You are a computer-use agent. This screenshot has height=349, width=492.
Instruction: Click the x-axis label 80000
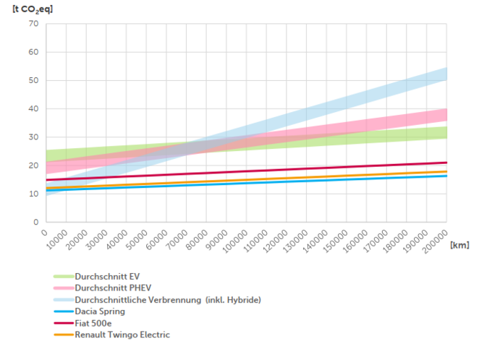click(x=197, y=239)
